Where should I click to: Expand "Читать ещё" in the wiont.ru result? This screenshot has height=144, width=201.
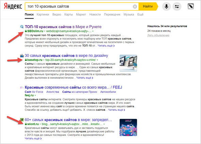pos(33,139)
